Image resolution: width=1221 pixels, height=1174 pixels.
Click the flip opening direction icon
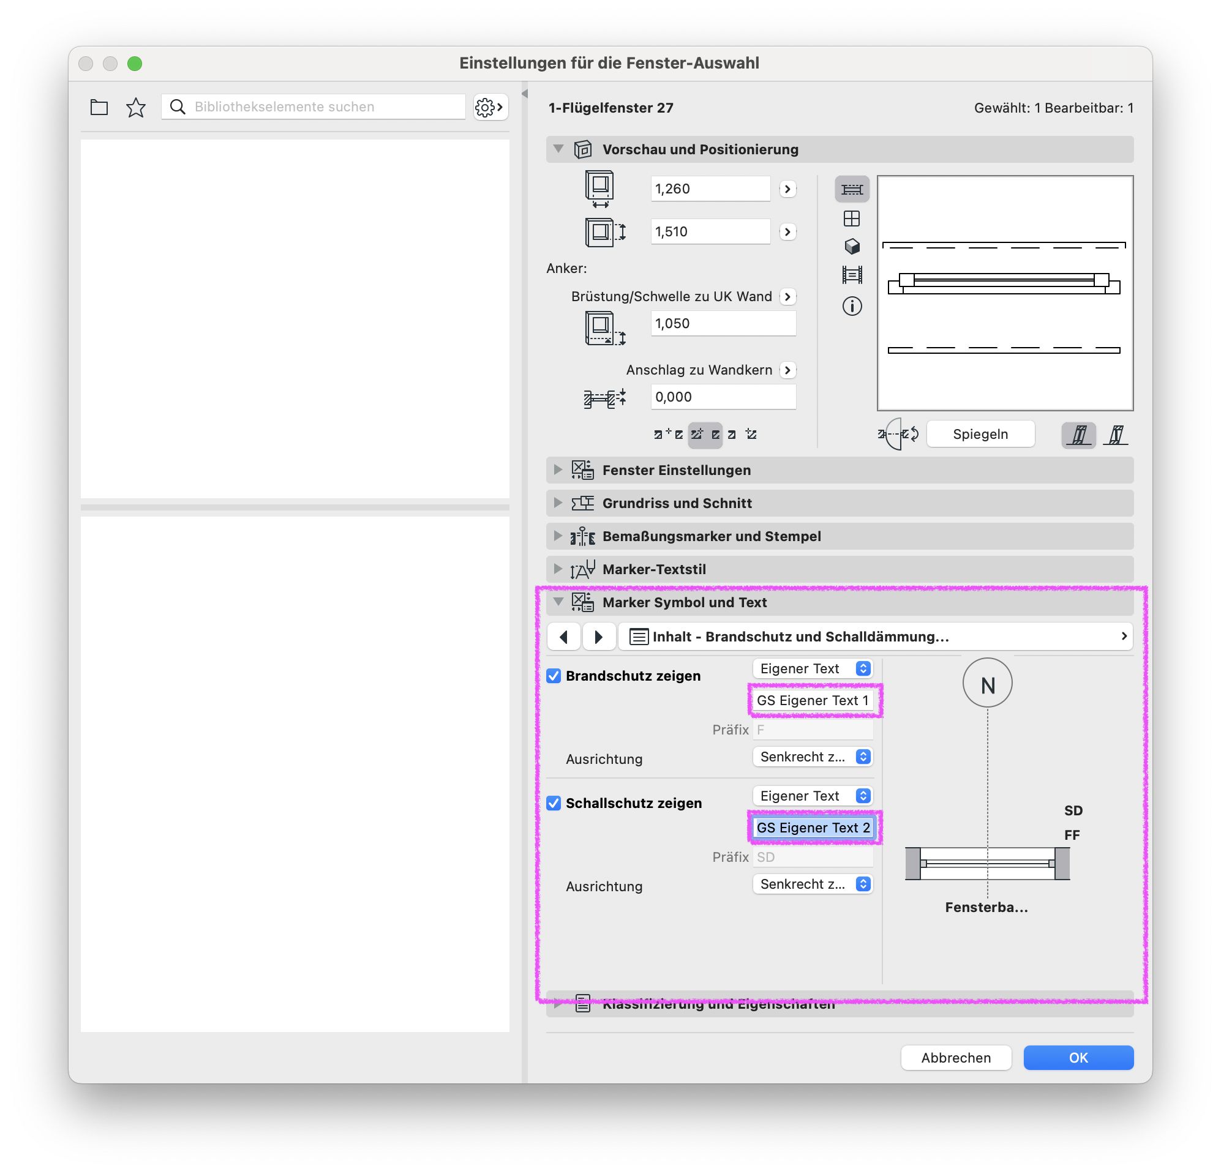point(898,434)
